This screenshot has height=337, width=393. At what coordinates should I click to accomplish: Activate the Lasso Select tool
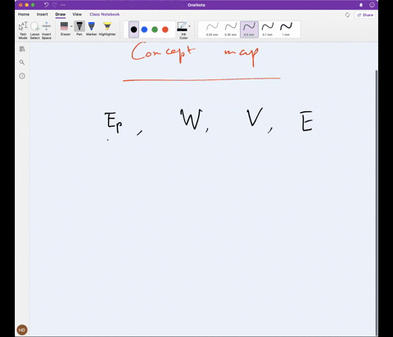(34, 30)
